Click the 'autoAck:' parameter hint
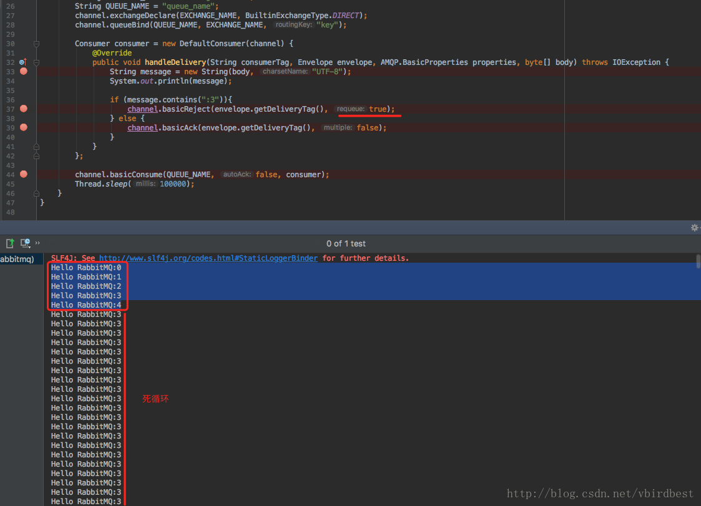The image size is (701, 506). [x=237, y=174]
